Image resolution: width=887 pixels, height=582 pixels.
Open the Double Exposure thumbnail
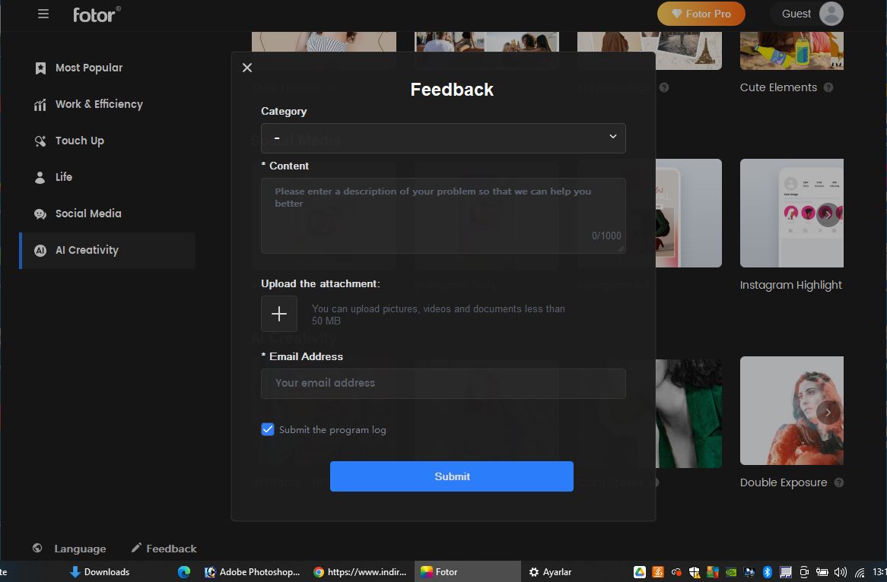(x=791, y=411)
